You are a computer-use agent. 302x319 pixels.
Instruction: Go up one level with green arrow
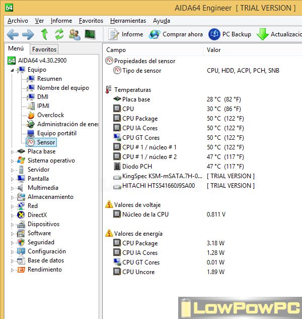click(x=44, y=34)
